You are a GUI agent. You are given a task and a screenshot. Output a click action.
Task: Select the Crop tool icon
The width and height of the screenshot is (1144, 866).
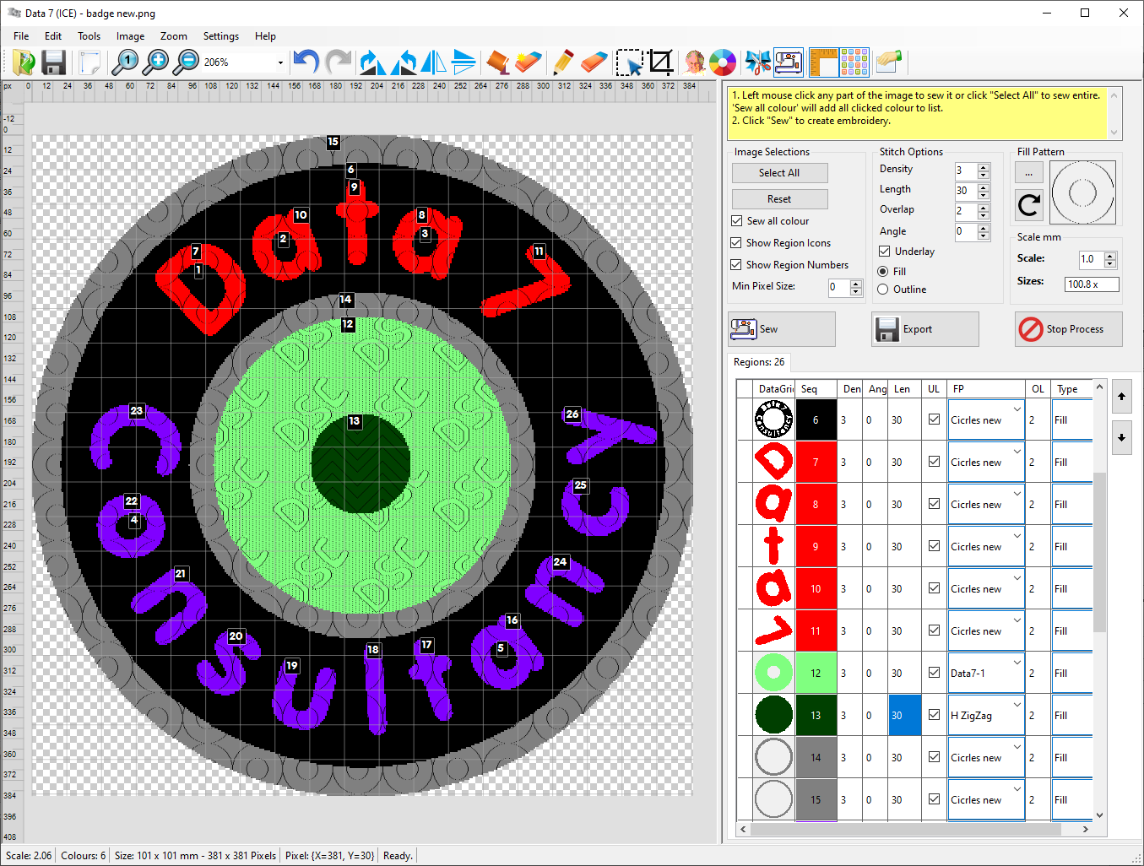tap(661, 62)
